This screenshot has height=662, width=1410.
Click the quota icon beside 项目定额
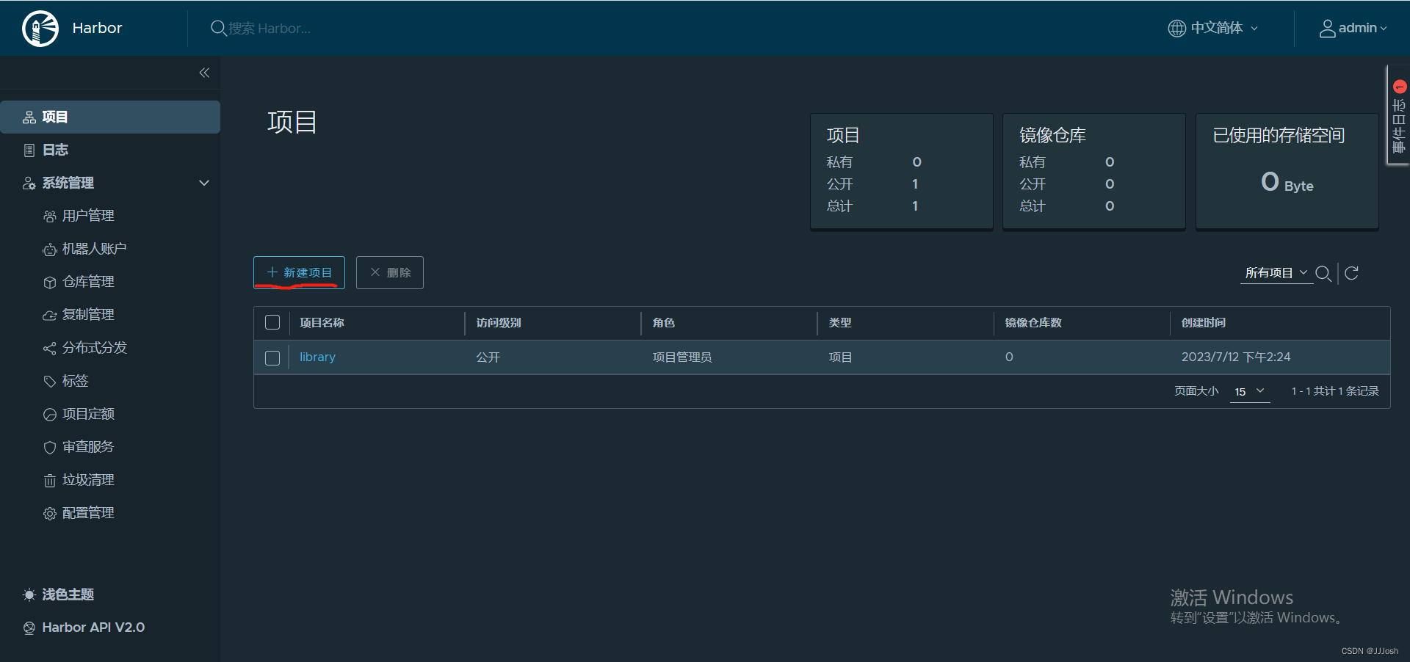49,415
